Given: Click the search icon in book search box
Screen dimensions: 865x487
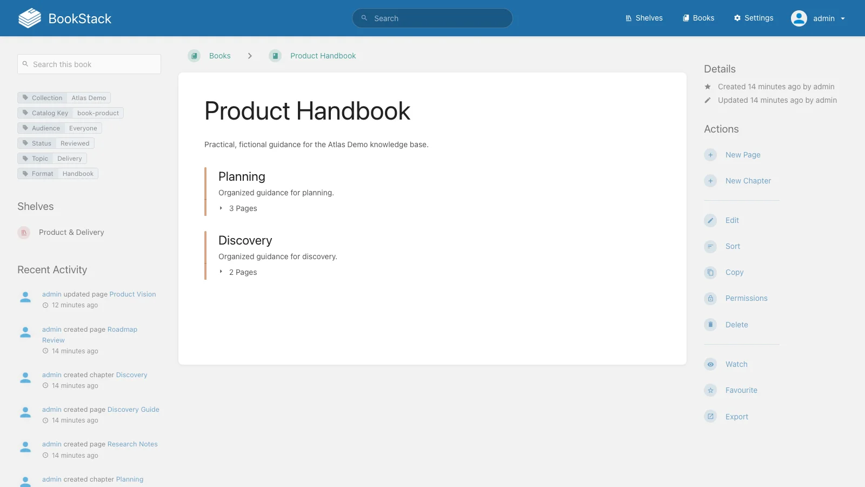Looking at the screenshot, I should pos(25,64).
